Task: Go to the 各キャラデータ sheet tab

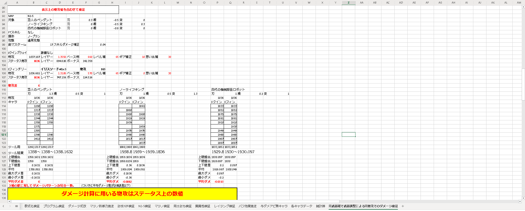Action: tap(301, 206)
